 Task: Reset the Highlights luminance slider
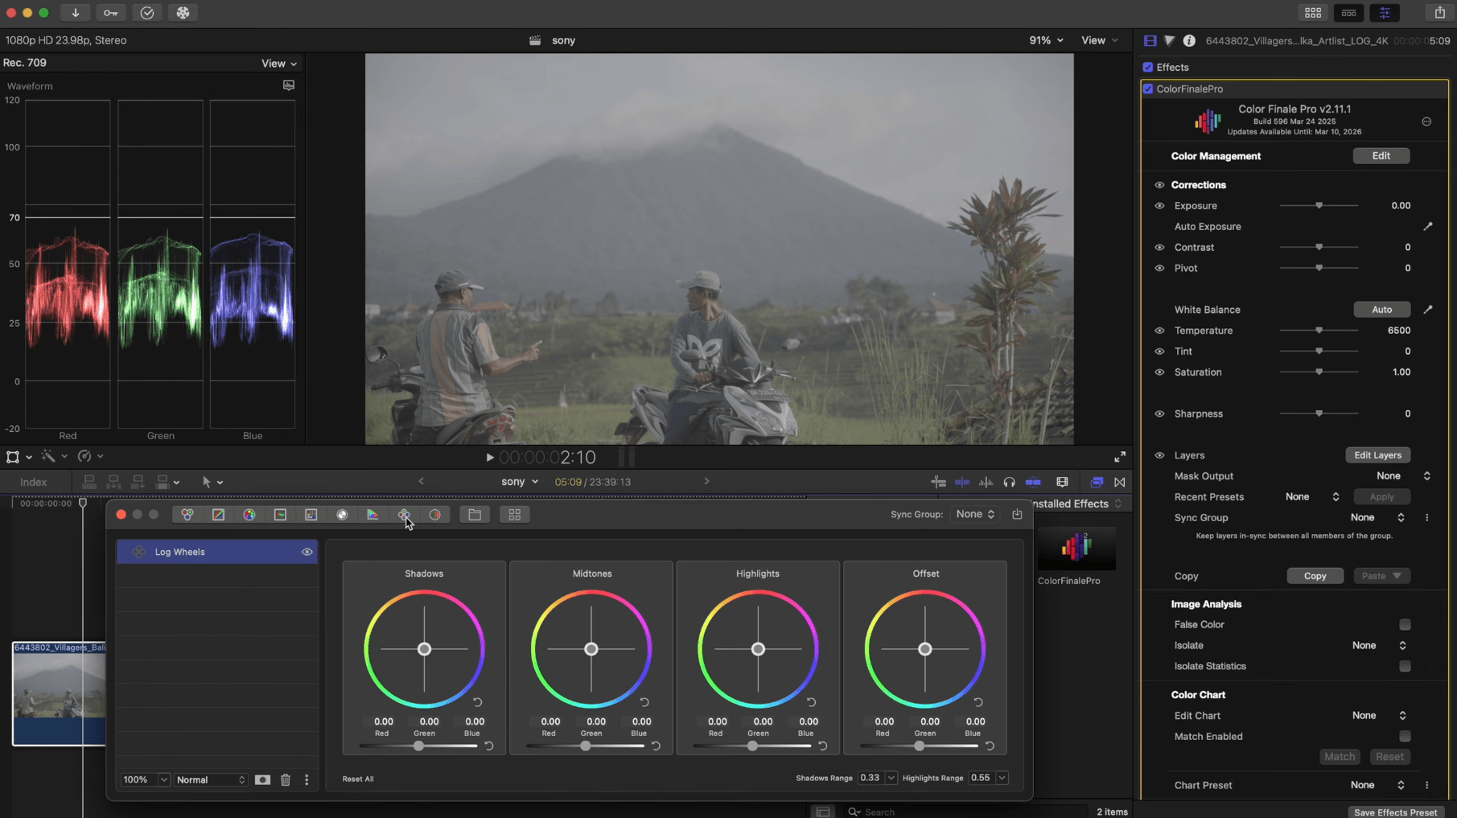(822, 746)
